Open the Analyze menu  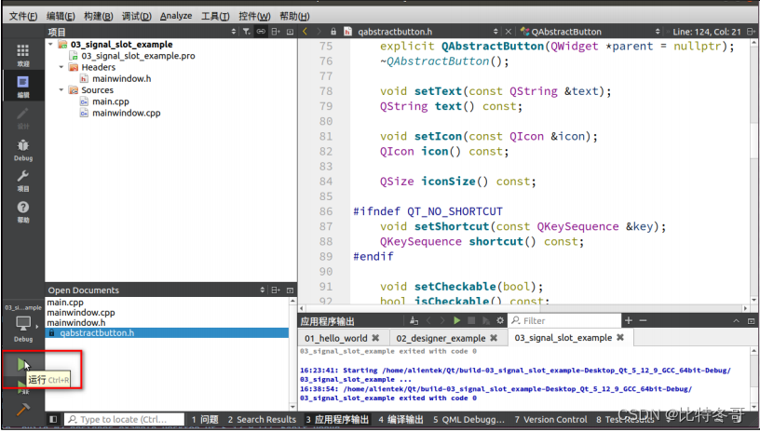point(175,16)
